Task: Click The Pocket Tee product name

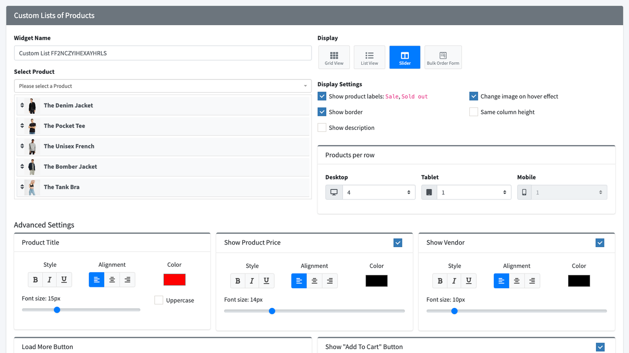Action: 64,126
